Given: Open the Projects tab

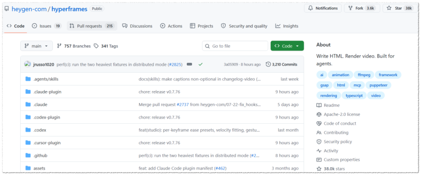Looking at the screenshot, I should [x=201, y=26].
